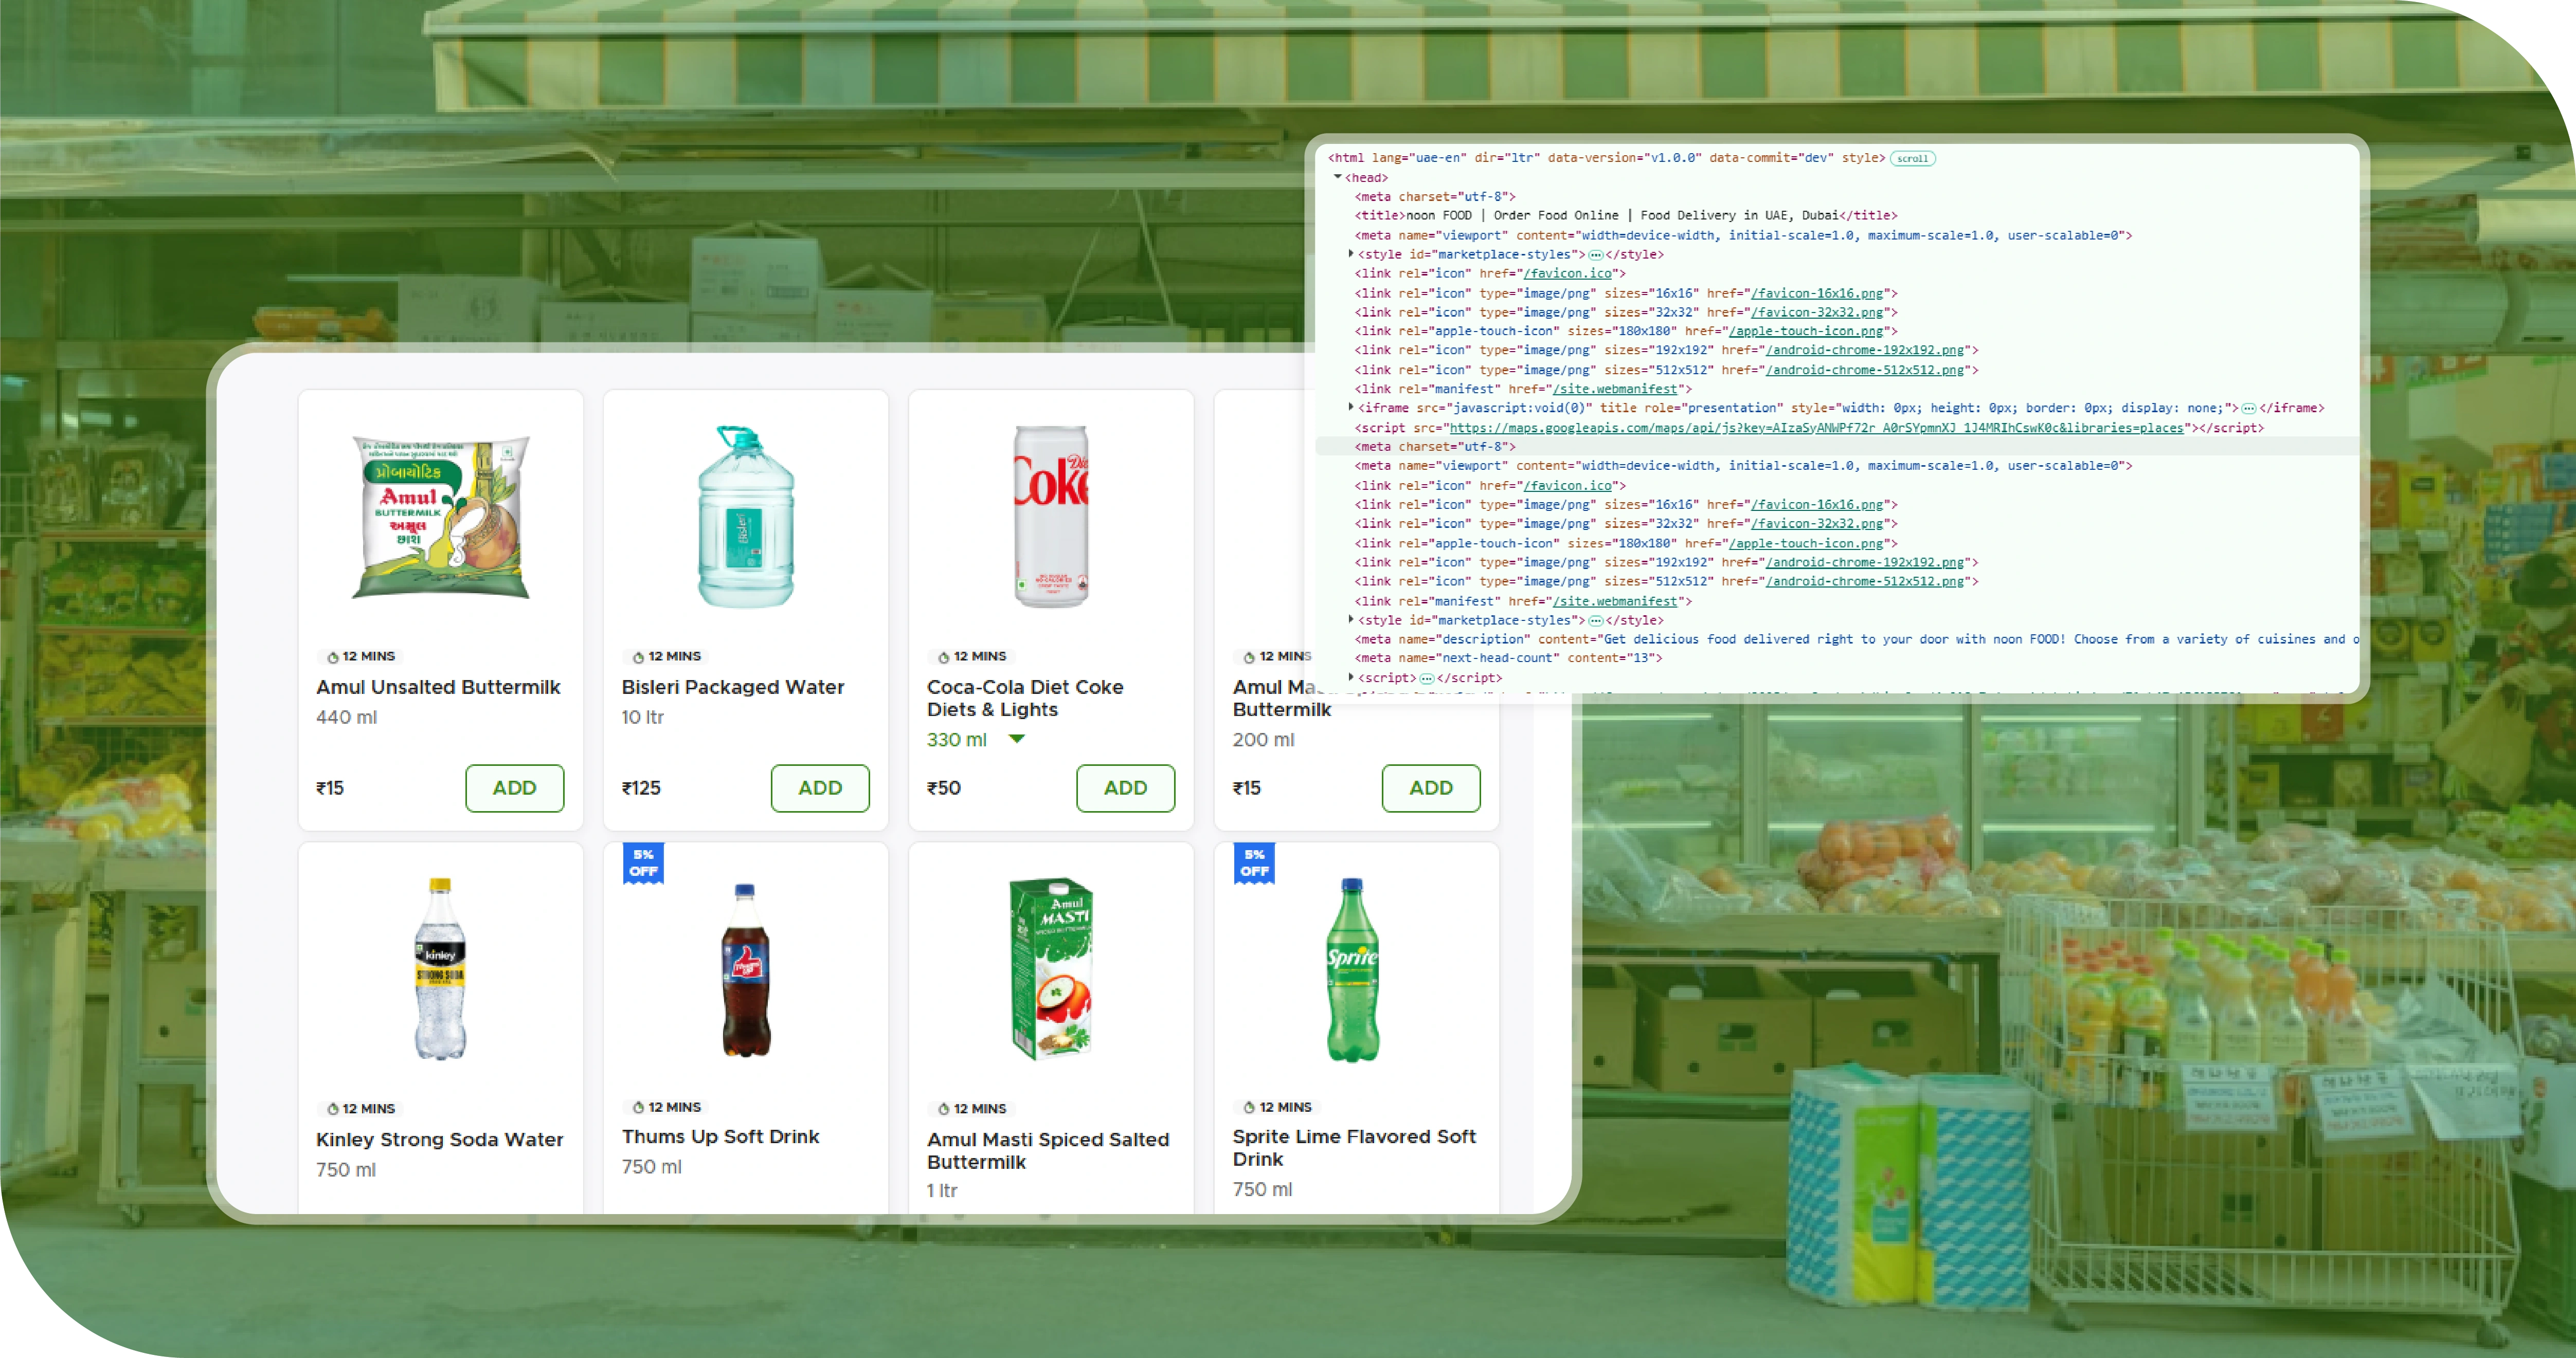Click the 5% OFF badge on Sprite
2576x1358 pixels.
tap(1254, 864)
